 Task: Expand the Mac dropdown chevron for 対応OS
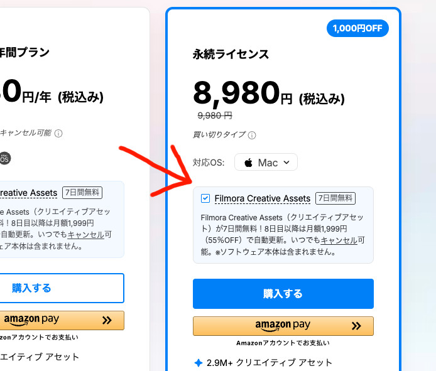click(286, 163)
